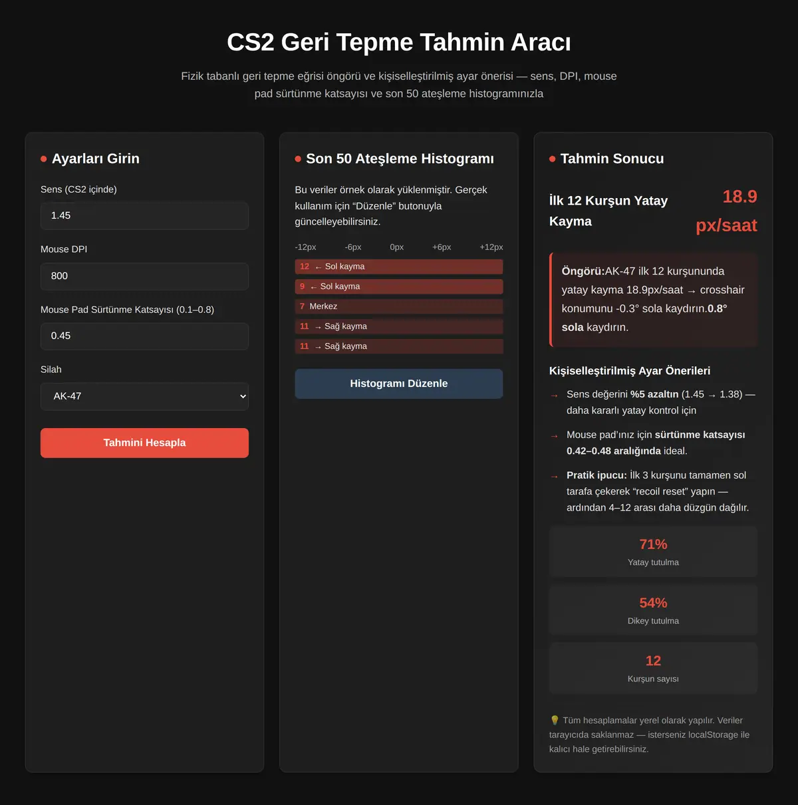
Task: Click the Öngörü prediction box text
Action: (x=653, y=299)
